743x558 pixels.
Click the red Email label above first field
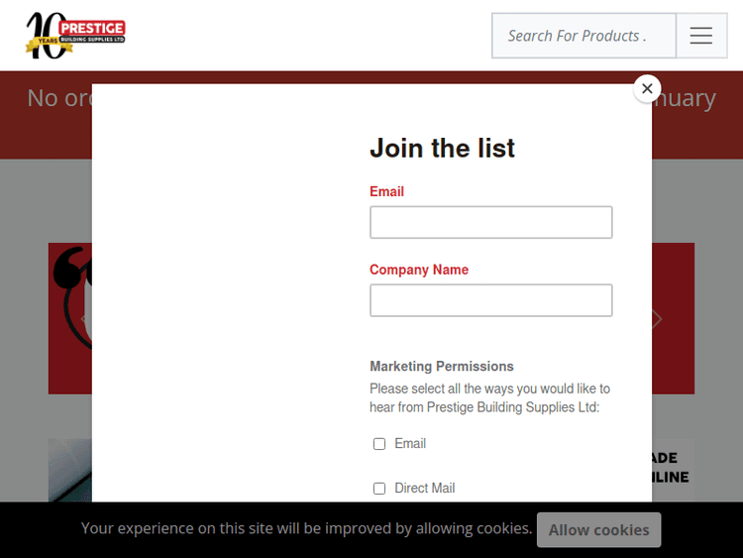pos(386,191)
